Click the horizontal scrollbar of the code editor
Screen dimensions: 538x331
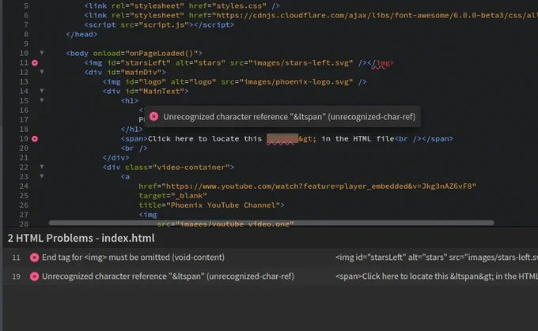[x=271, y=223]
